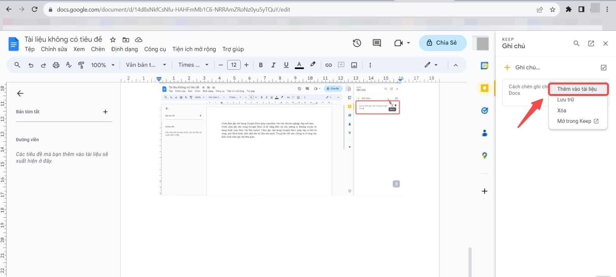Open the editing mode pencil dropdown
Viewport: 616px width, 277px height.
pos(431,65)
